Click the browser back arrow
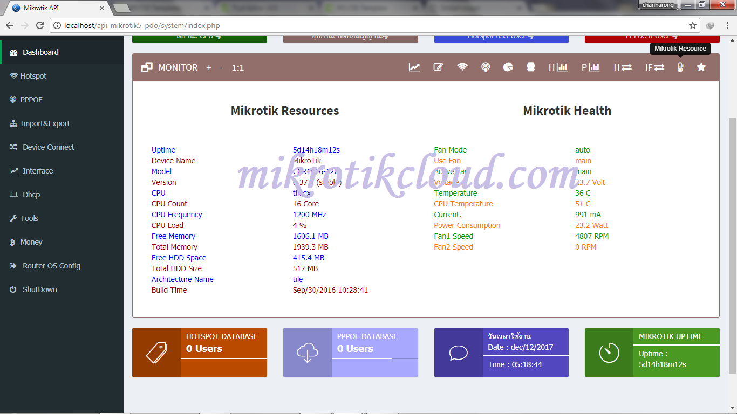This screenshot has width=737, height=414. coord(10,25)
